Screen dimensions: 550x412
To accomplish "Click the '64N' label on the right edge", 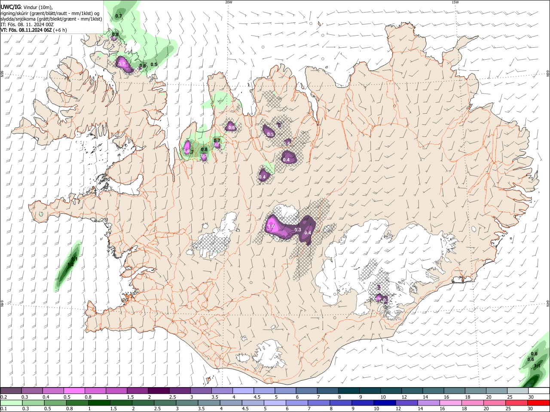I will click(548, 303).
